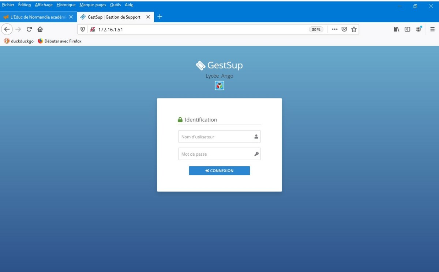Open the Outils menu
Image resolution: width=439 pixels, height=272 pixels.
pos(115,5)
